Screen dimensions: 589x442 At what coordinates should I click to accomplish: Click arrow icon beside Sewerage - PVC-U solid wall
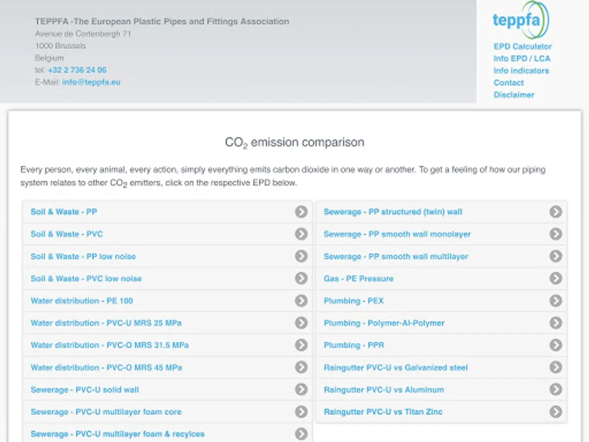click(x=301, y=389)
